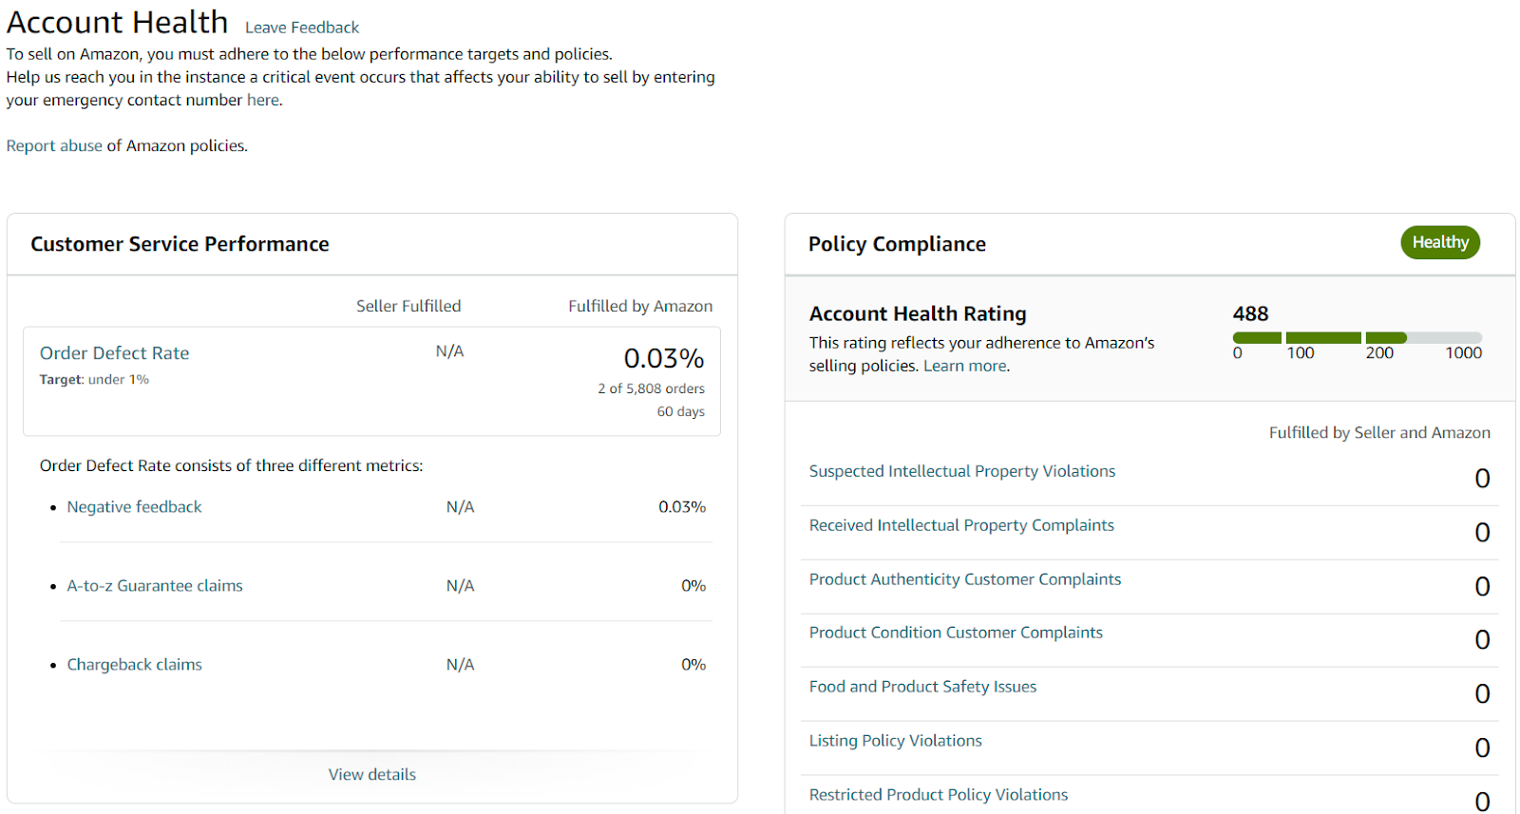Open the Leave Feedback link
The image size is (1520, 814).
302,28
